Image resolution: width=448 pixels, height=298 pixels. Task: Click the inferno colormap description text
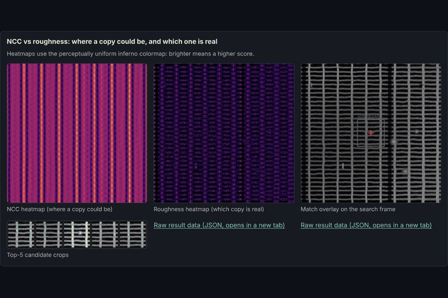(131, 54)
